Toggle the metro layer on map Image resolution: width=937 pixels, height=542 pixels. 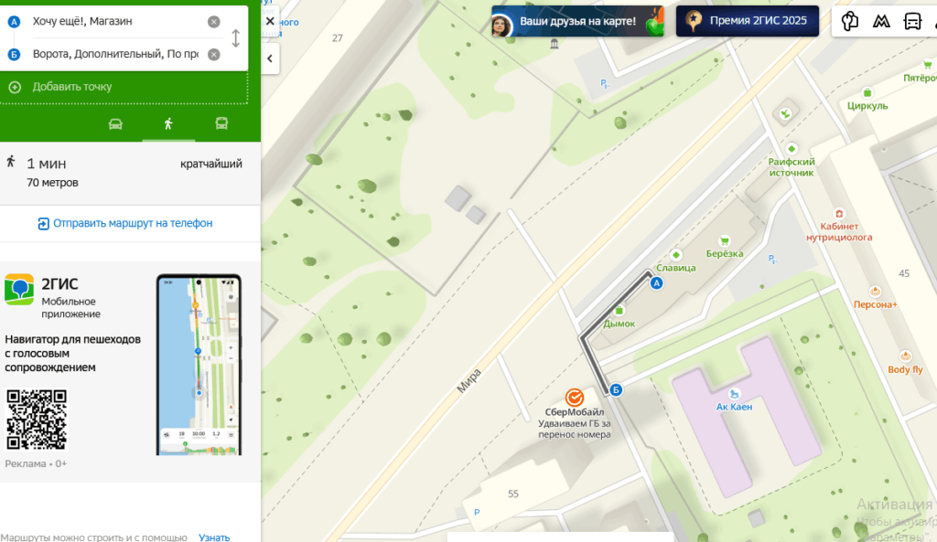pos(881,21)
